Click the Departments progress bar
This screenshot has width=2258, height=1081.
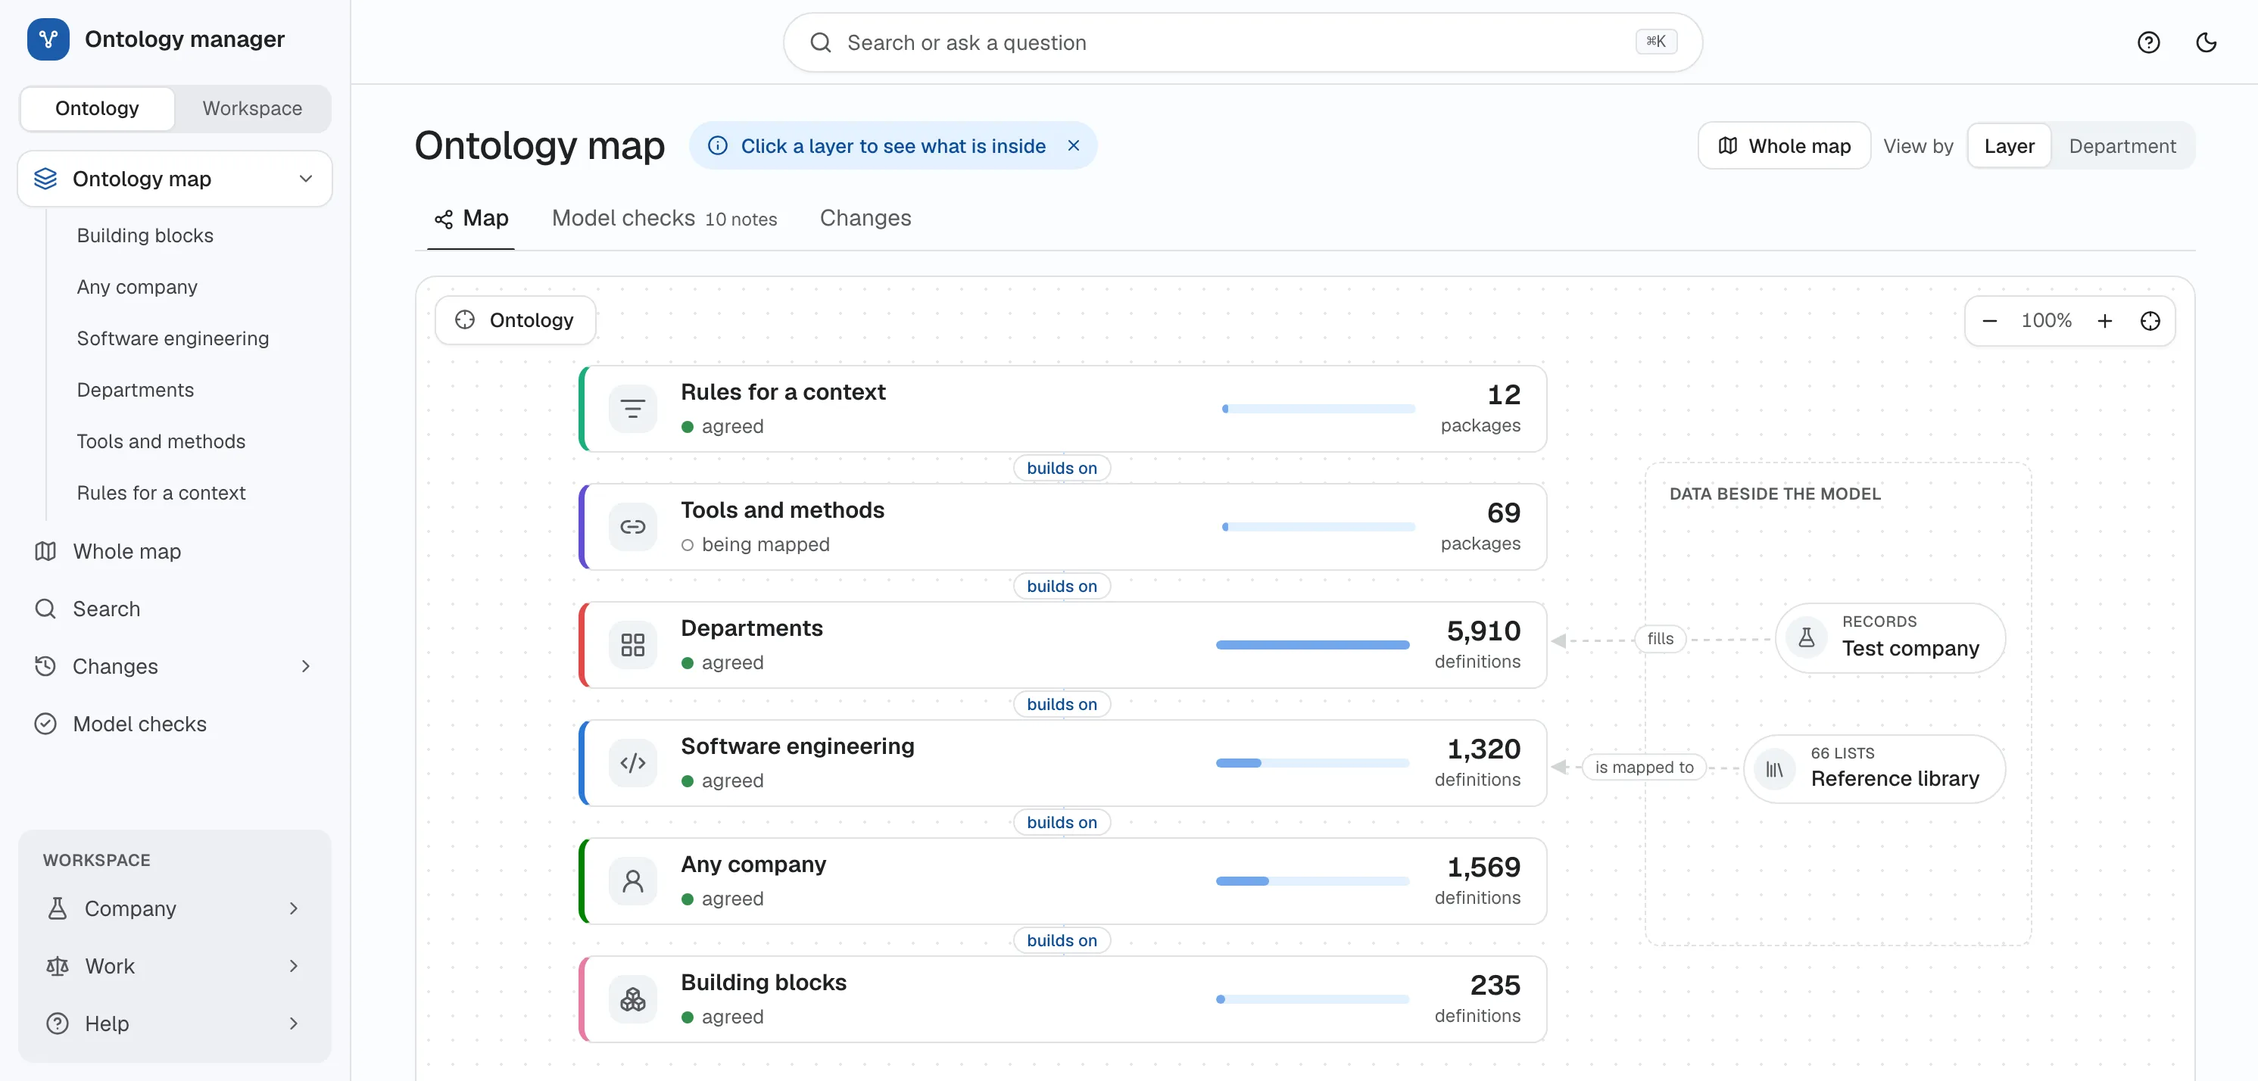pos(1312,645)
